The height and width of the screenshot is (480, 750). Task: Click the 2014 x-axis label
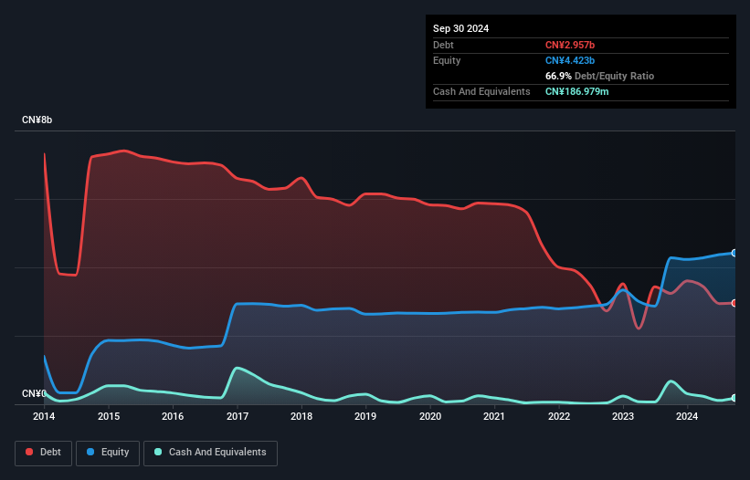(44, 416)
